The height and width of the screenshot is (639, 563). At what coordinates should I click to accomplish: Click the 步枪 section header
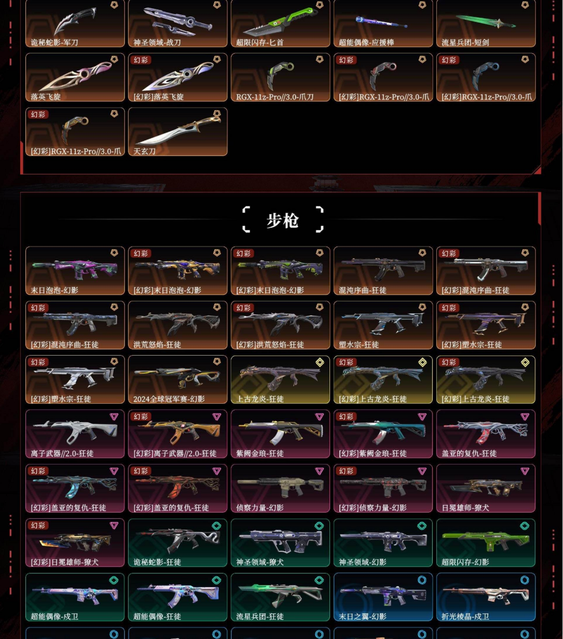[x=283, y=220]
